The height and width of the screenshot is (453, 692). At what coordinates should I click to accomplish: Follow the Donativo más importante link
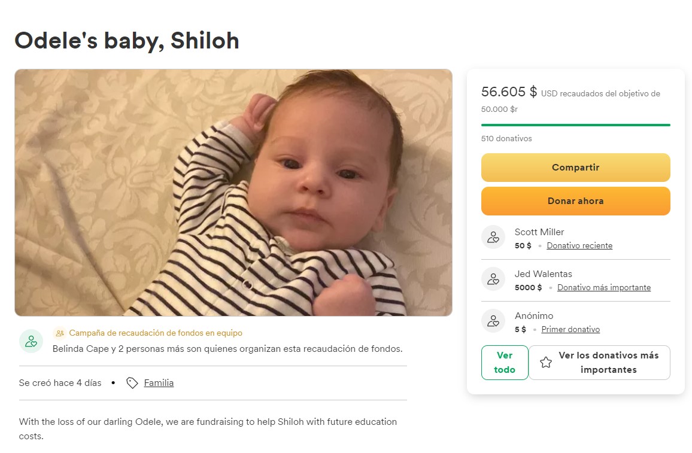click(x=603, y=288)
